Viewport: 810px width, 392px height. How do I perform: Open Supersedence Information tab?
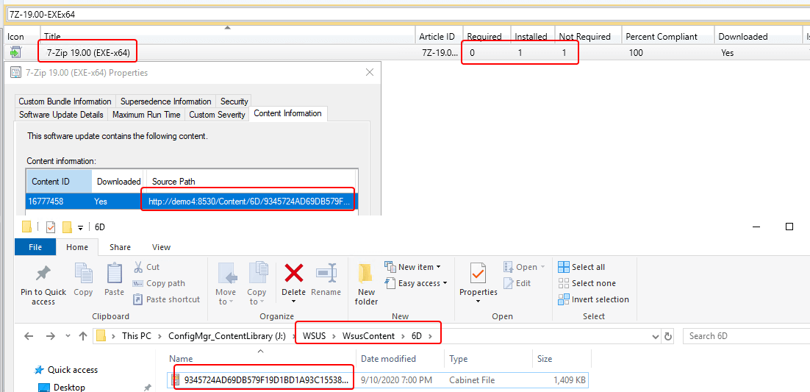pyautogui.click(x=166, y=101)
